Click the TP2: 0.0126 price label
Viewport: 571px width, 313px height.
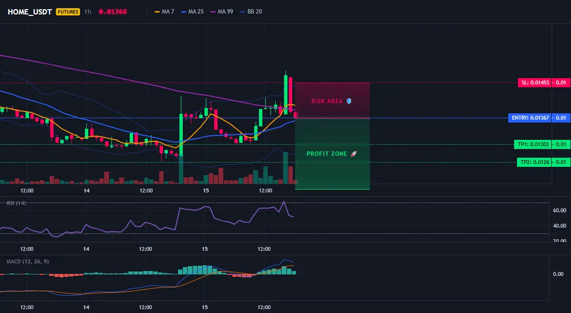[534, 162]
